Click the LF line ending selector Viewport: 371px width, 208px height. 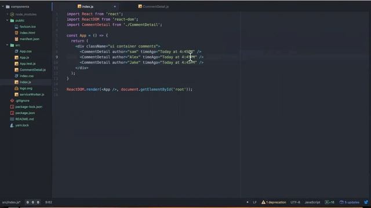pyautogui.click(x=254, y=202)
